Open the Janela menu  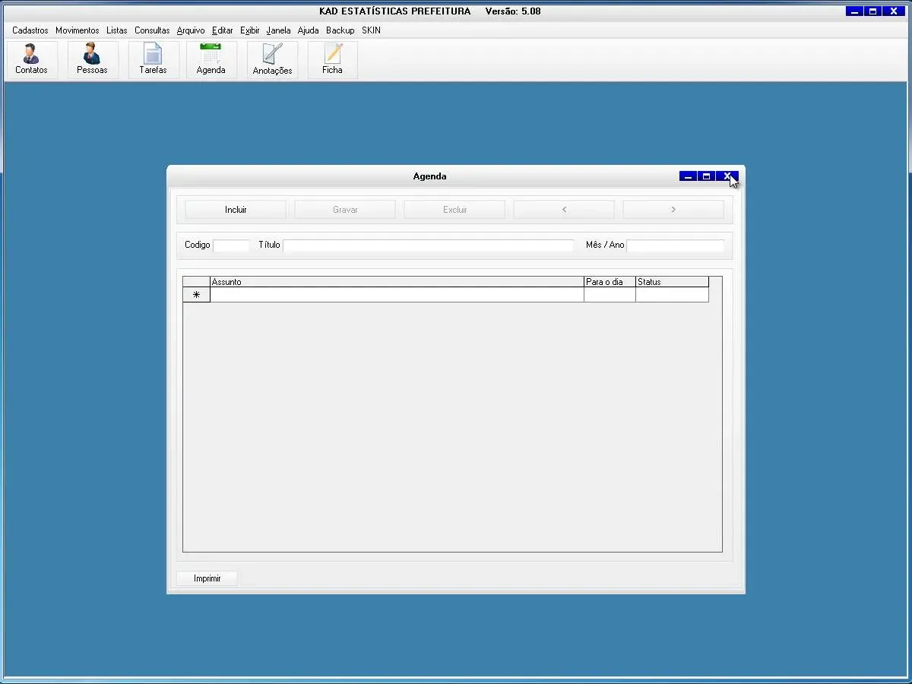(x=278, y=30)
